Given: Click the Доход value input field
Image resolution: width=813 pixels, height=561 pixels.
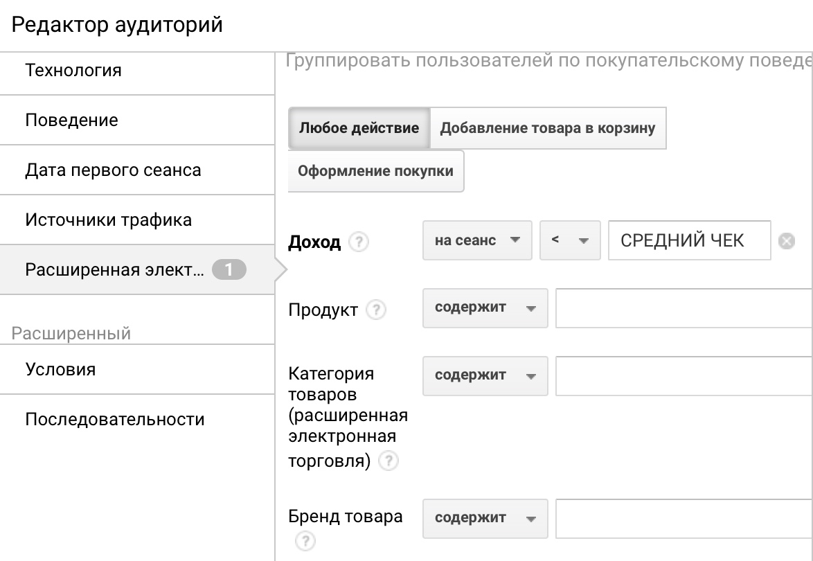Looking at the screenshot, I should point(689,240).
